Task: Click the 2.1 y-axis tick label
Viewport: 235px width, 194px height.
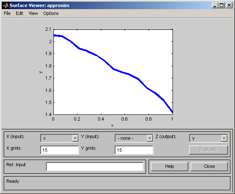Action: pyautogui.click(x=48, y=29)
